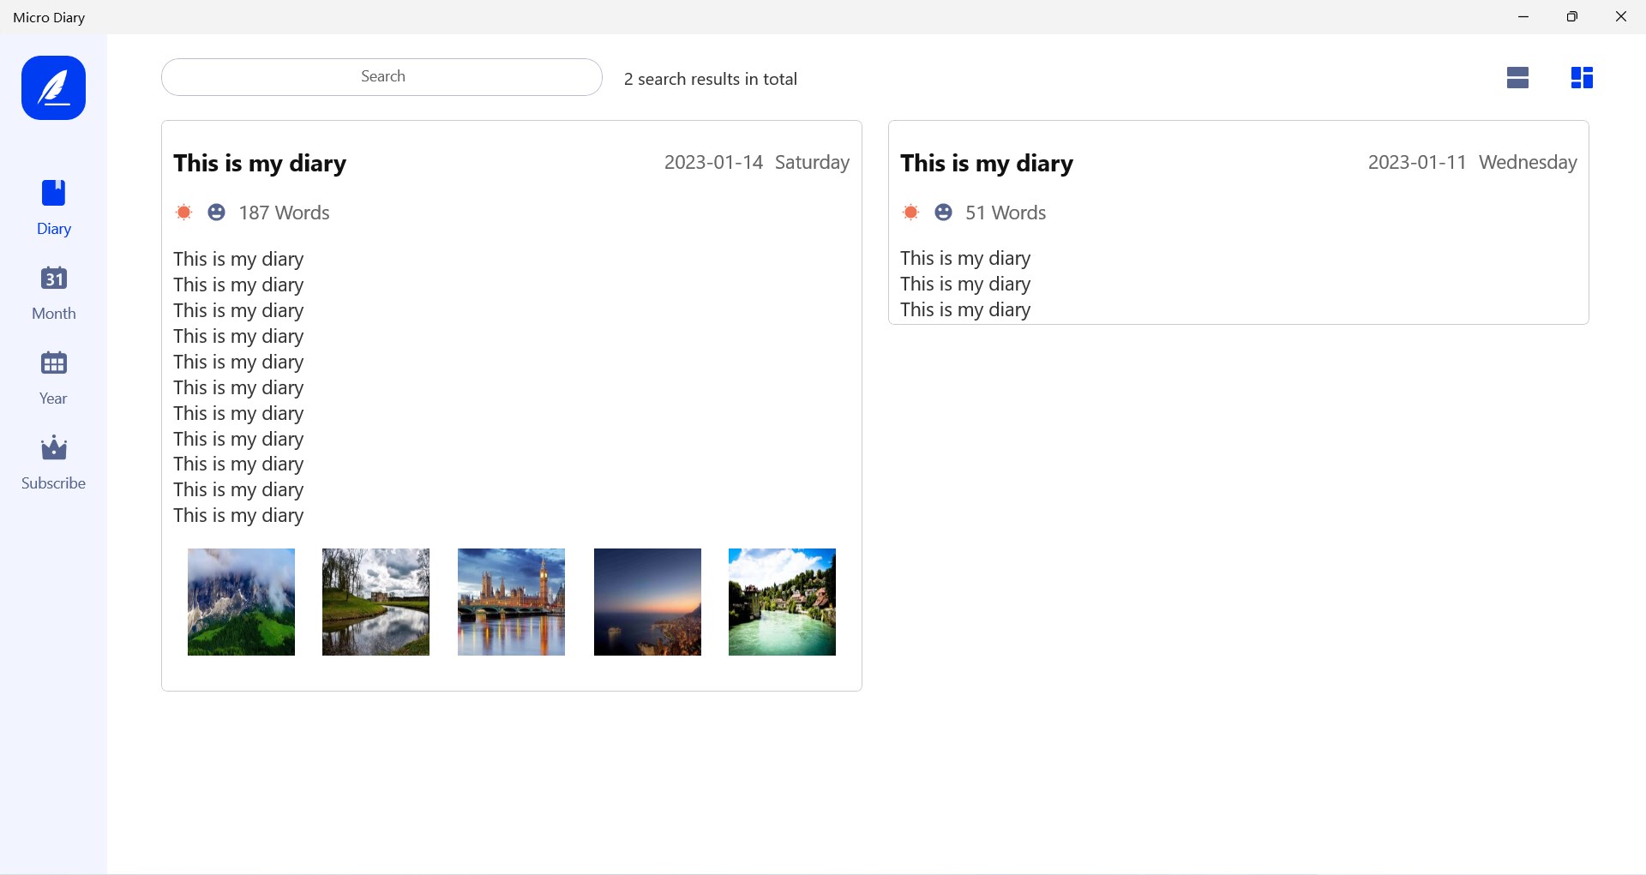Toggle to list layout view

tap(1517, 77)
